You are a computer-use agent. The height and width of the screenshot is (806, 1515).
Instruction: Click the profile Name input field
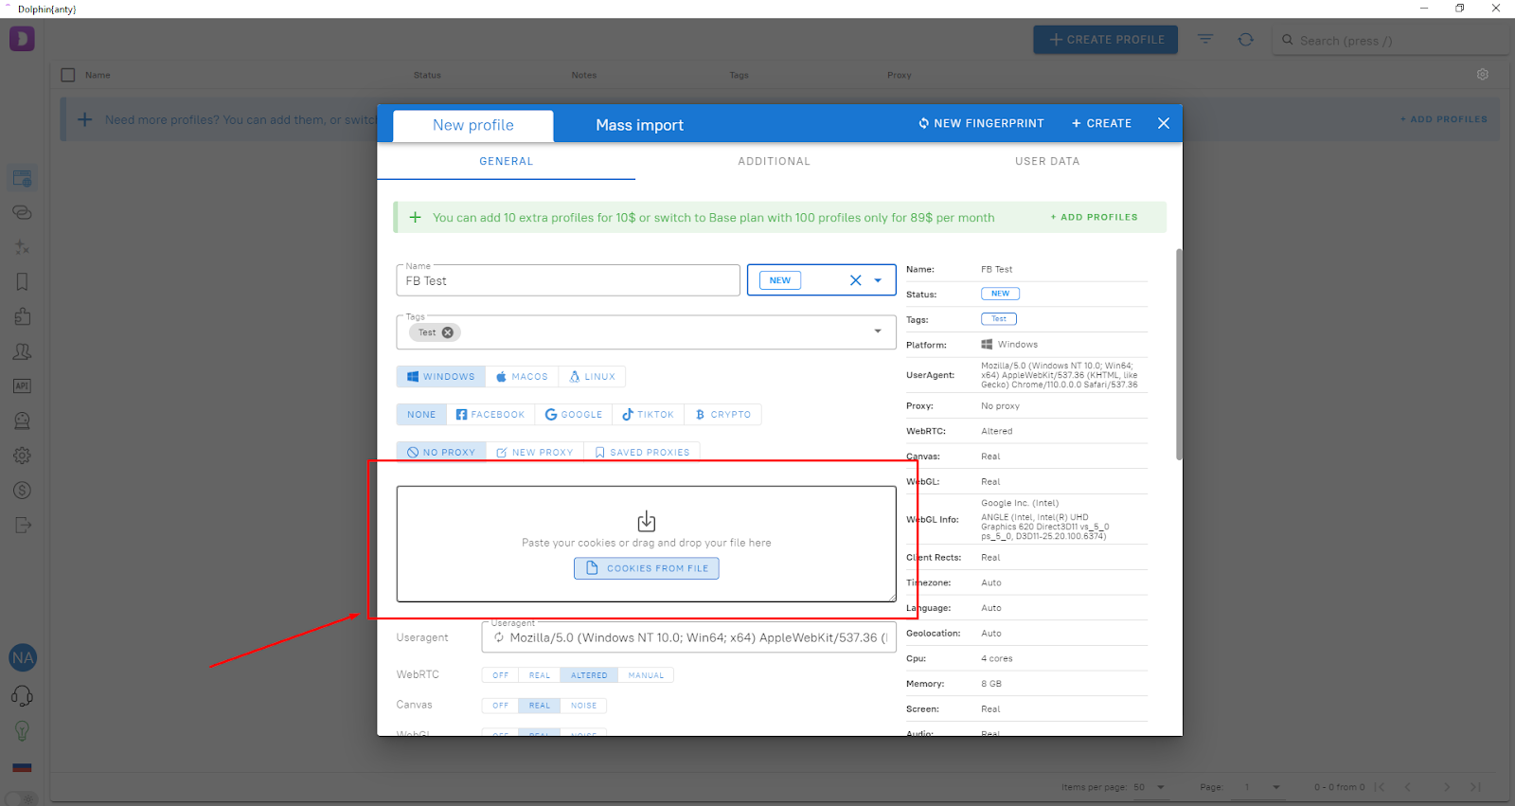(x=568, y=280)
